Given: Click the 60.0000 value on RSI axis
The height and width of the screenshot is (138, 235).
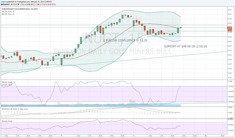Looking at the screenshot, I should (x=230, y=125).
